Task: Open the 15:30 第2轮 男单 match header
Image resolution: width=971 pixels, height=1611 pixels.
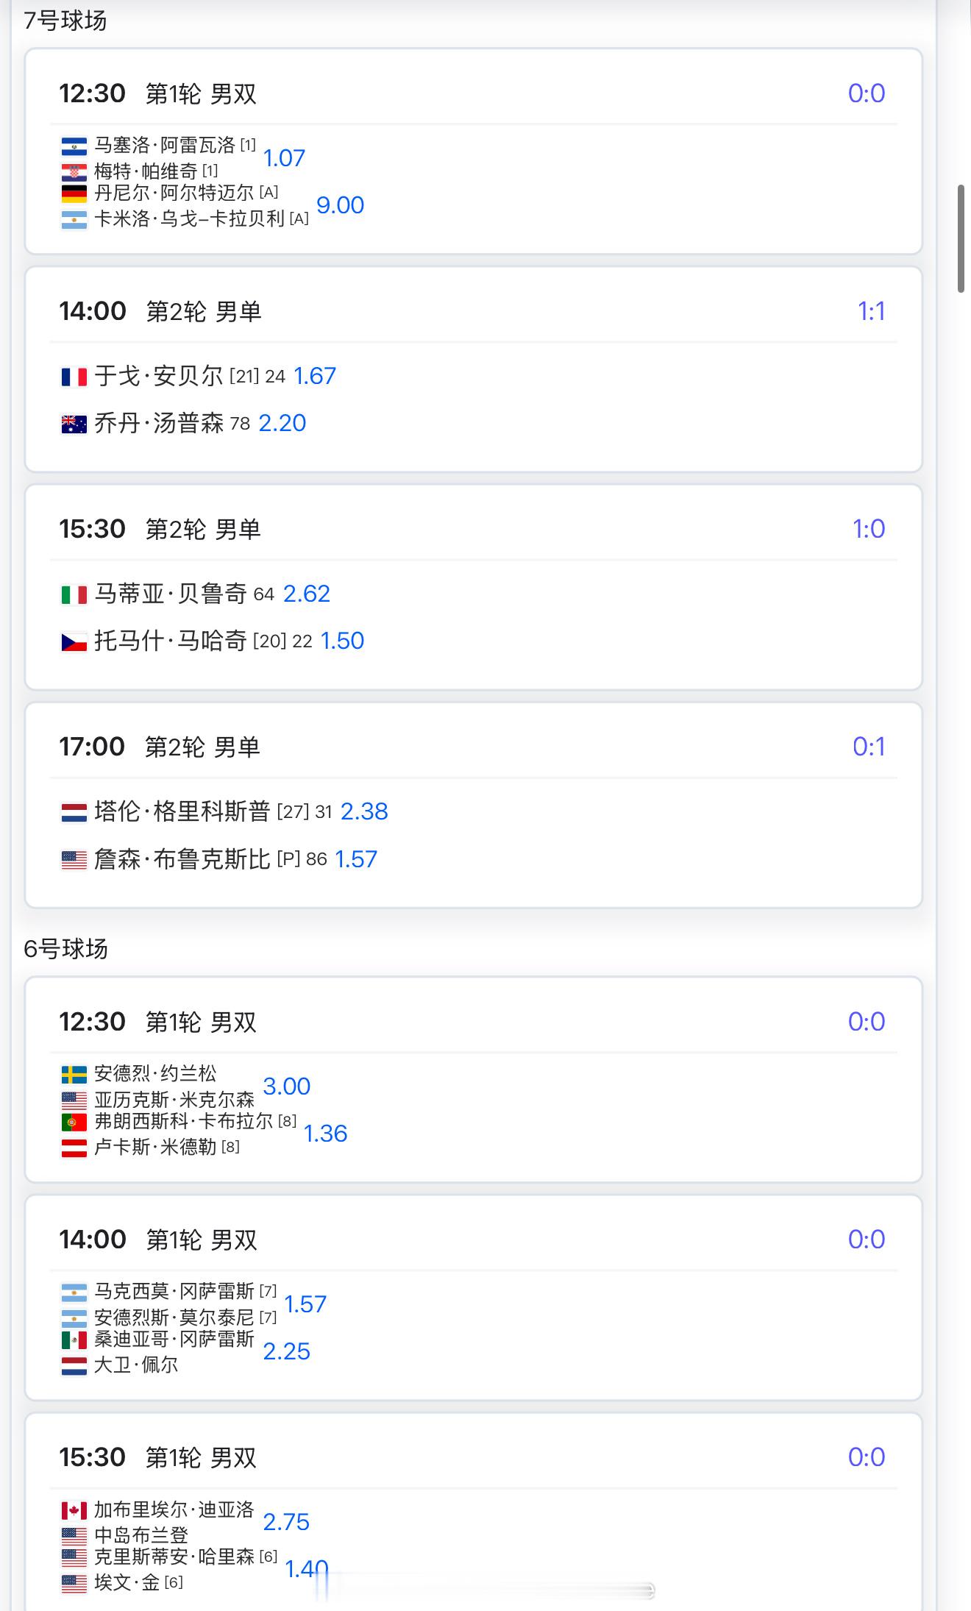Action: coord(160,529)
